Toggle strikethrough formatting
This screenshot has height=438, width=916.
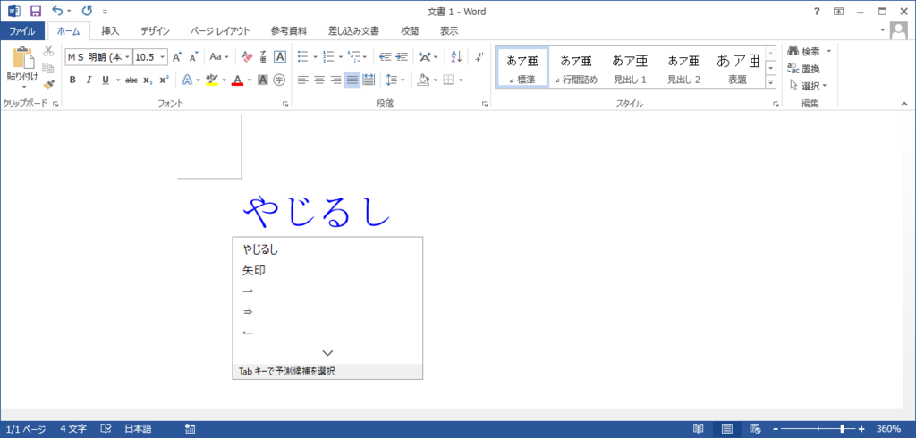[x=131, y=80]
